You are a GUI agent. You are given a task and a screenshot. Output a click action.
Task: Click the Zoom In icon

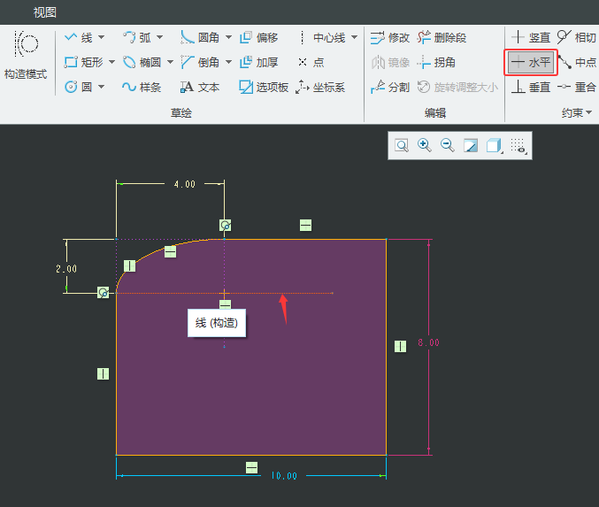coord(425,145)
